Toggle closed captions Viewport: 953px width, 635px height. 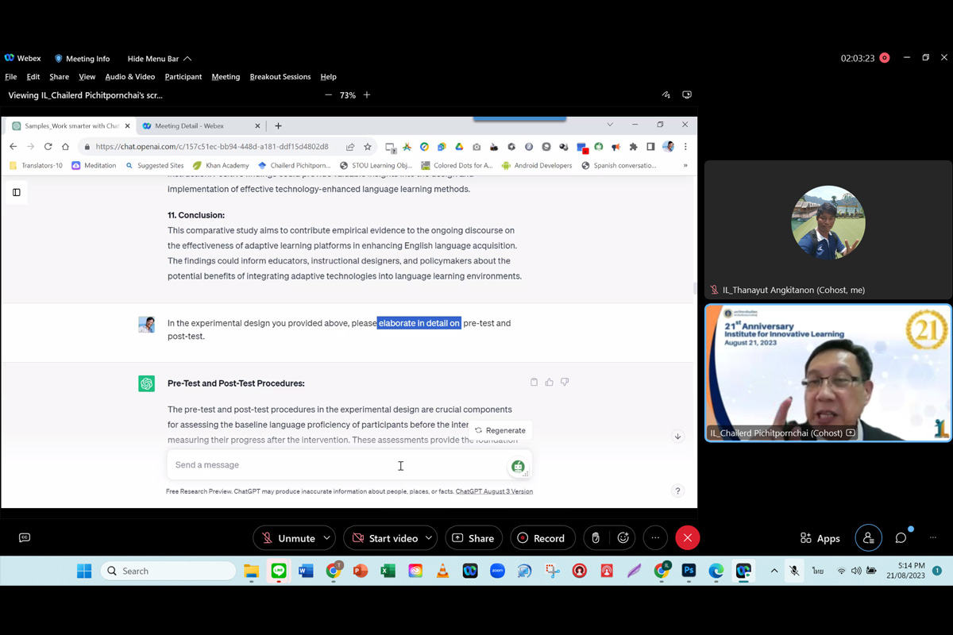coord(25,538)
